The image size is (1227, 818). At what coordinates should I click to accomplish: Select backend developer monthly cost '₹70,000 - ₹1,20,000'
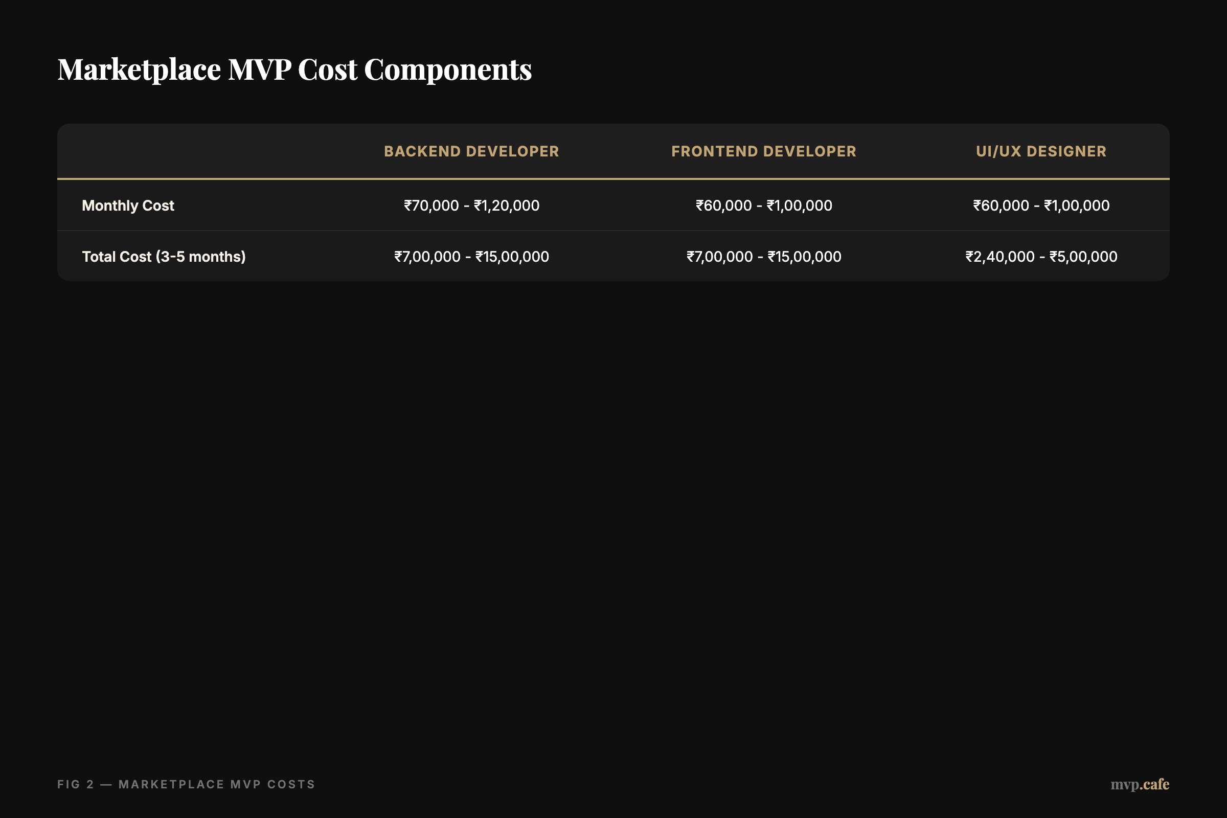[471, 205]
